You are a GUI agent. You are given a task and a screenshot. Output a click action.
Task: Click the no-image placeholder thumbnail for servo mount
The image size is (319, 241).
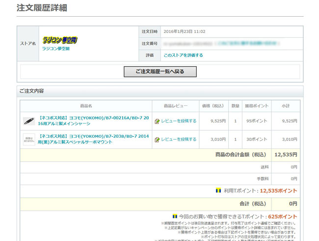coord(29,139)
